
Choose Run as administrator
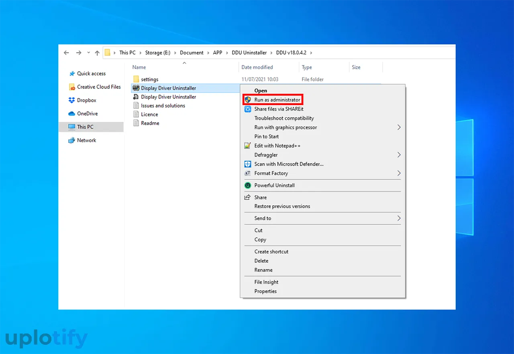tap(277, 99)
